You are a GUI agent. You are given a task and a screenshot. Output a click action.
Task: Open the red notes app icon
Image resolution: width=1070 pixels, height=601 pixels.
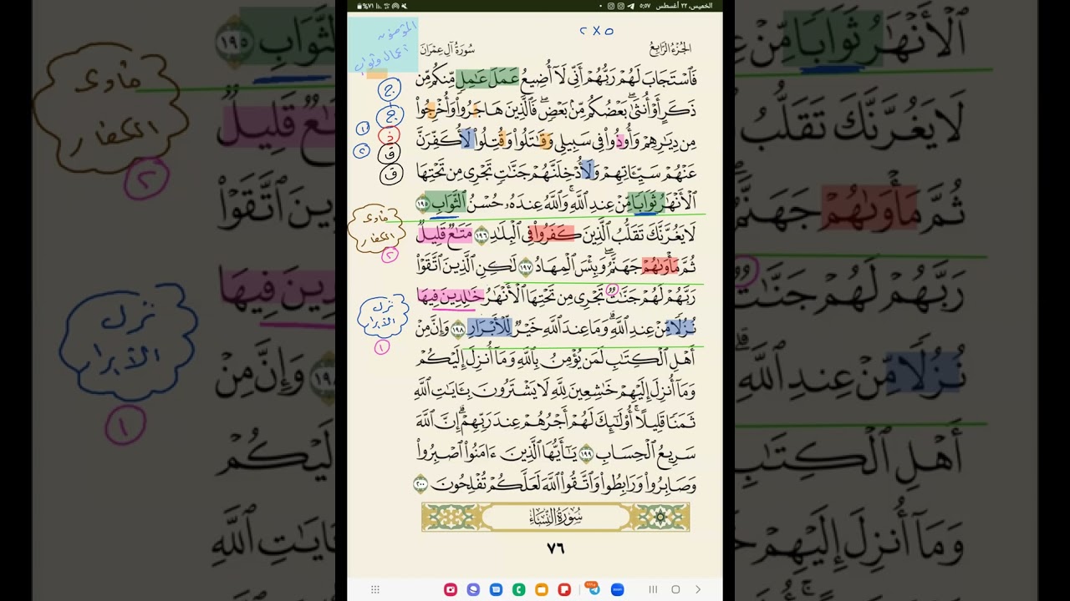[564, 589]
